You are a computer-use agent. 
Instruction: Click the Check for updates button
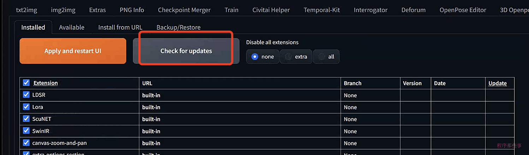pyautogui.click(x=186, y=51)
